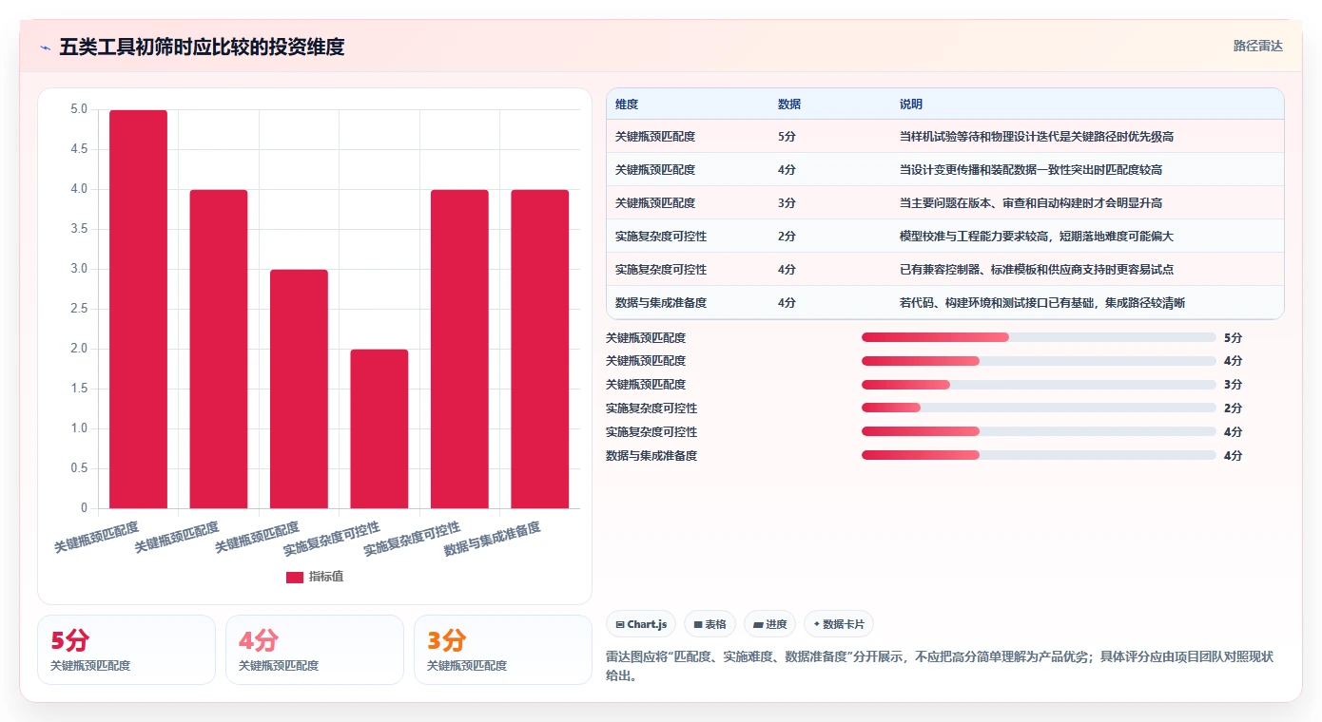Viewport: 1322px width, 722px height.
Task: Open the 3分 关键瓶颈匹配度 summary card
Action: click(x=503, y=650)
